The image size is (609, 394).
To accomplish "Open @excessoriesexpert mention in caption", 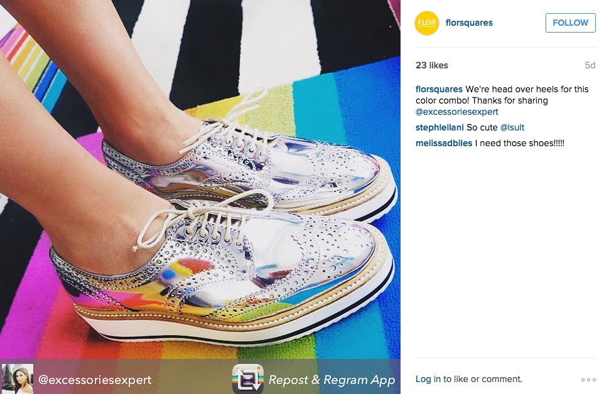I will tap(457, 112).
